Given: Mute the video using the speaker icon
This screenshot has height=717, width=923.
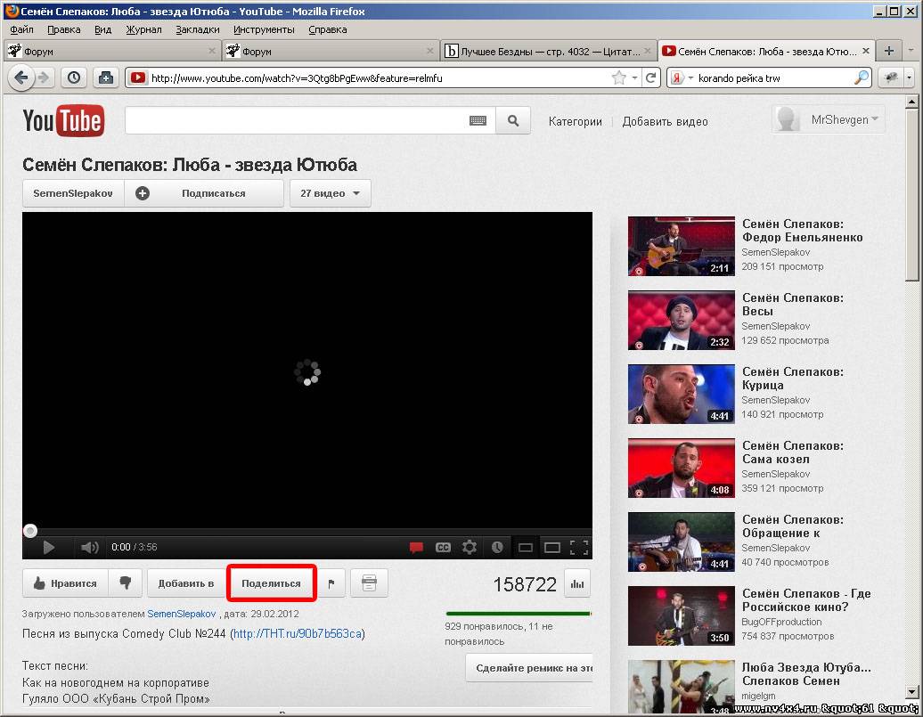Looking at the screenshot, I should [89, 548].
